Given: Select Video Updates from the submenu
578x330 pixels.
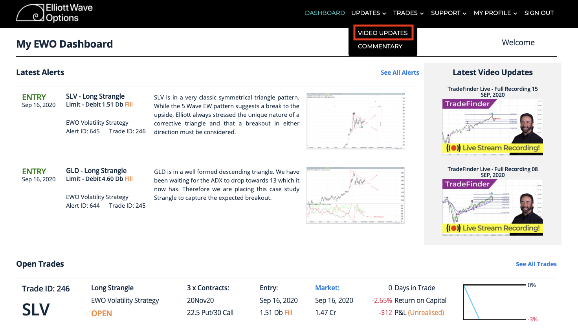Looking at the screenshot, I should point(383,33).
